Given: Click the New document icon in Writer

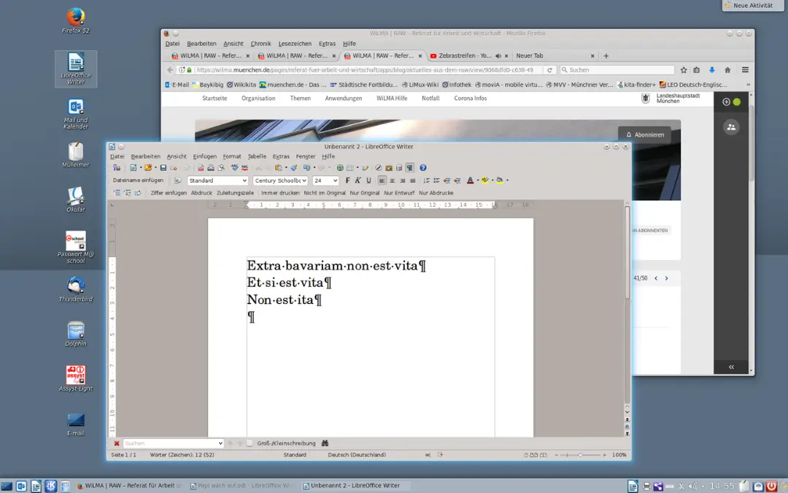Looking at the screenshot, I should point(134,167).
